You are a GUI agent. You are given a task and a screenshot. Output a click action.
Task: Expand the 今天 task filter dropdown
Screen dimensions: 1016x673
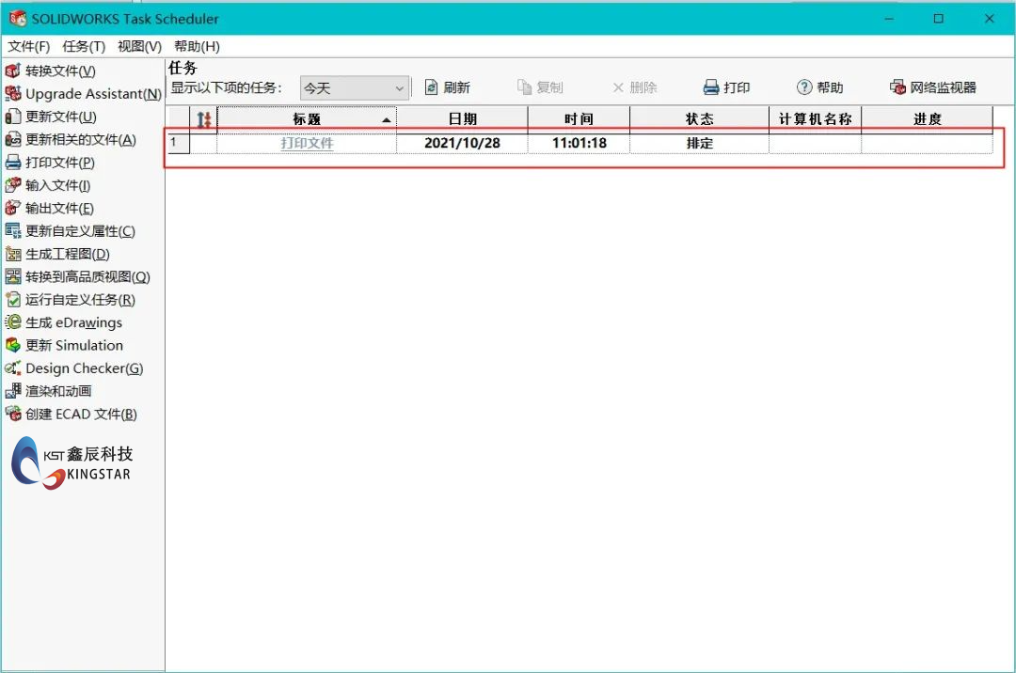click(400, 88)
